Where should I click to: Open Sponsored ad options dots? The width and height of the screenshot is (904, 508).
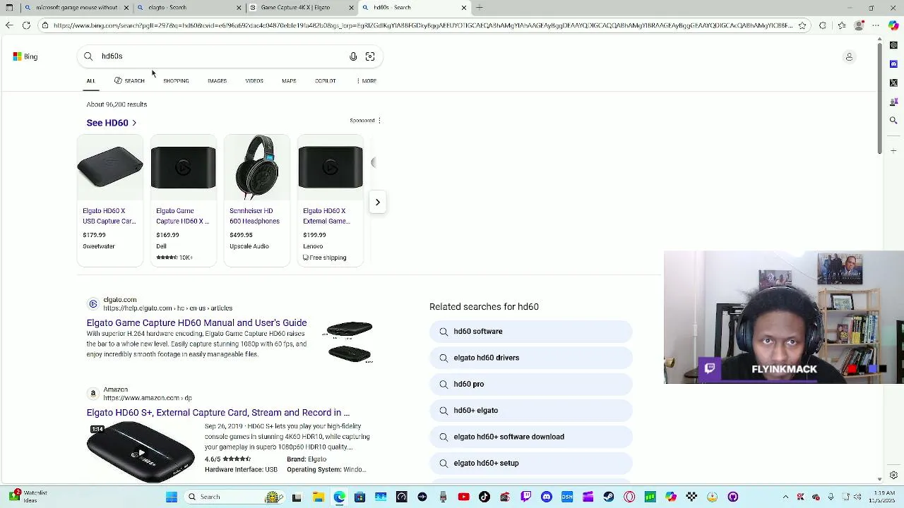[379, 121]
